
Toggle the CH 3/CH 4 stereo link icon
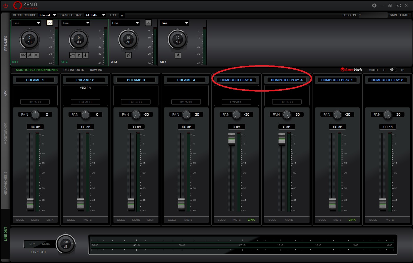[148, 23]
